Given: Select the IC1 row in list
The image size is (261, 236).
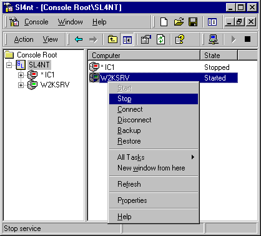Looking at the screenshot, I should [163, 67].
